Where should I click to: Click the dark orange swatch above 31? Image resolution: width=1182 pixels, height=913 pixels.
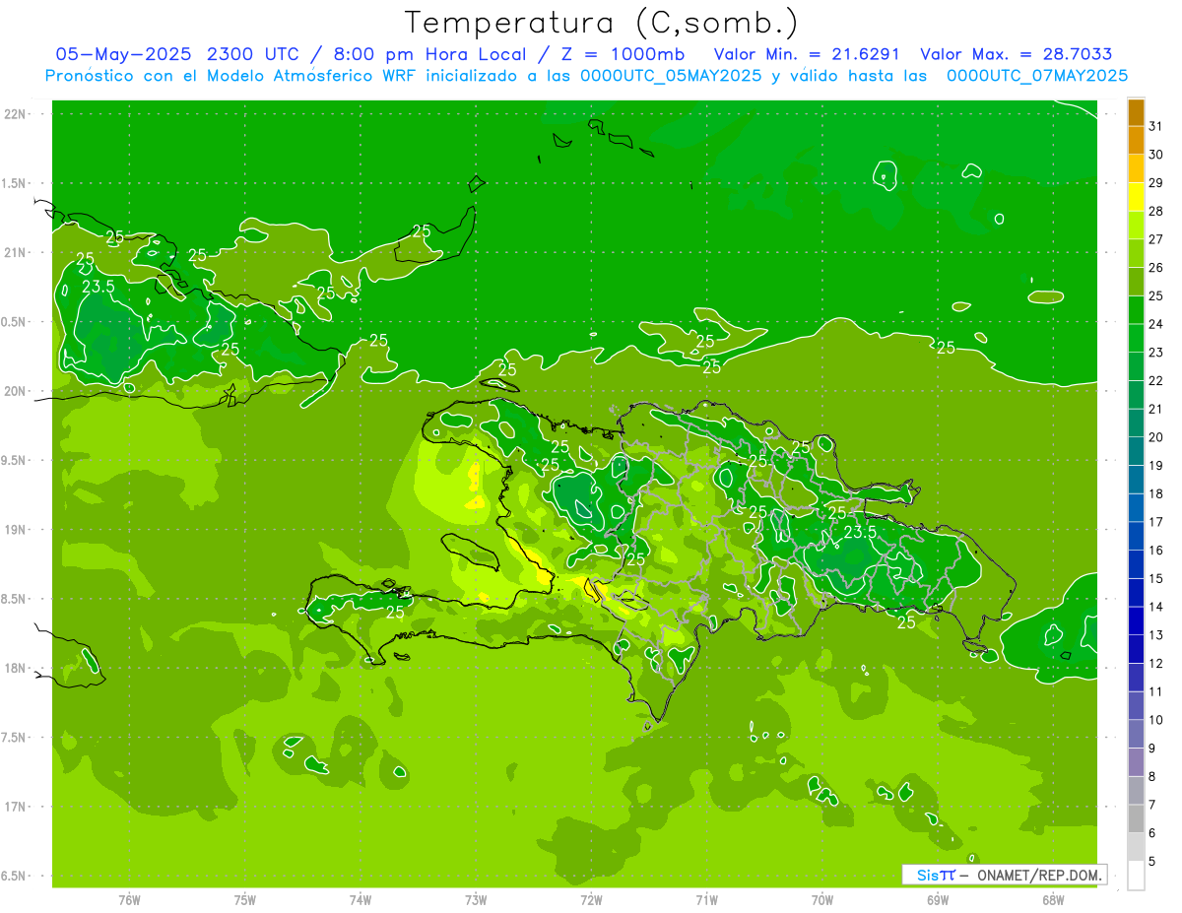point(1136,113)
